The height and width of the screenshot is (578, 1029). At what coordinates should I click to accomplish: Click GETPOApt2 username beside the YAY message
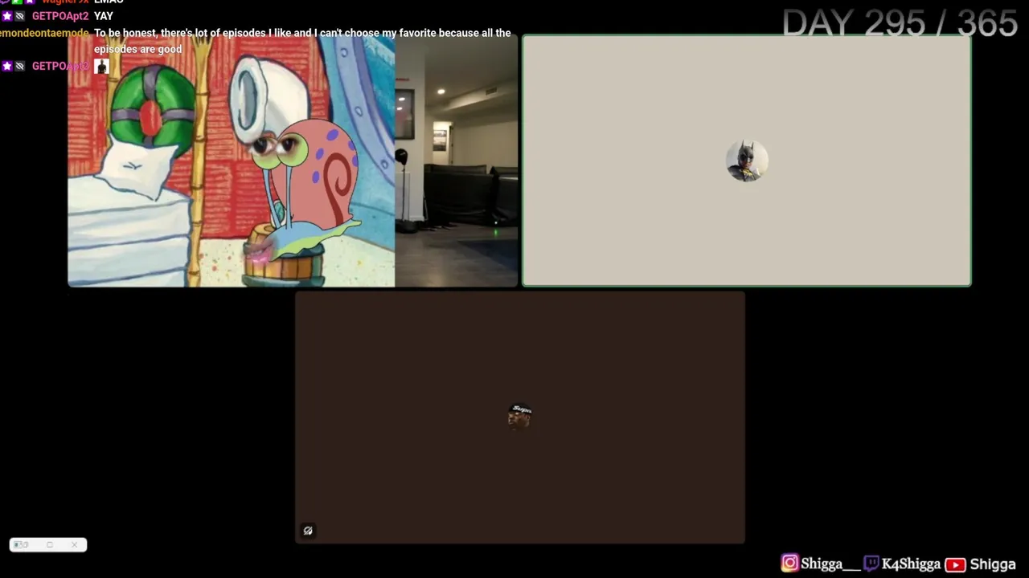click(x=60, y=16)
